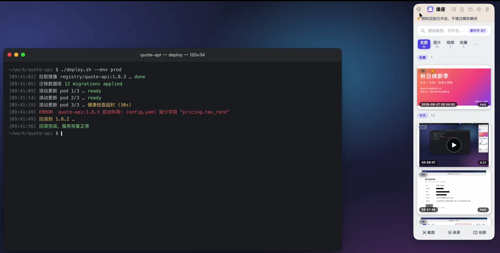Image resolution: width=500 pixels, height=253 pixels.
Task: Open the 客户回访记录 screenshot numbered 20
Action: [x=454, y=192]
